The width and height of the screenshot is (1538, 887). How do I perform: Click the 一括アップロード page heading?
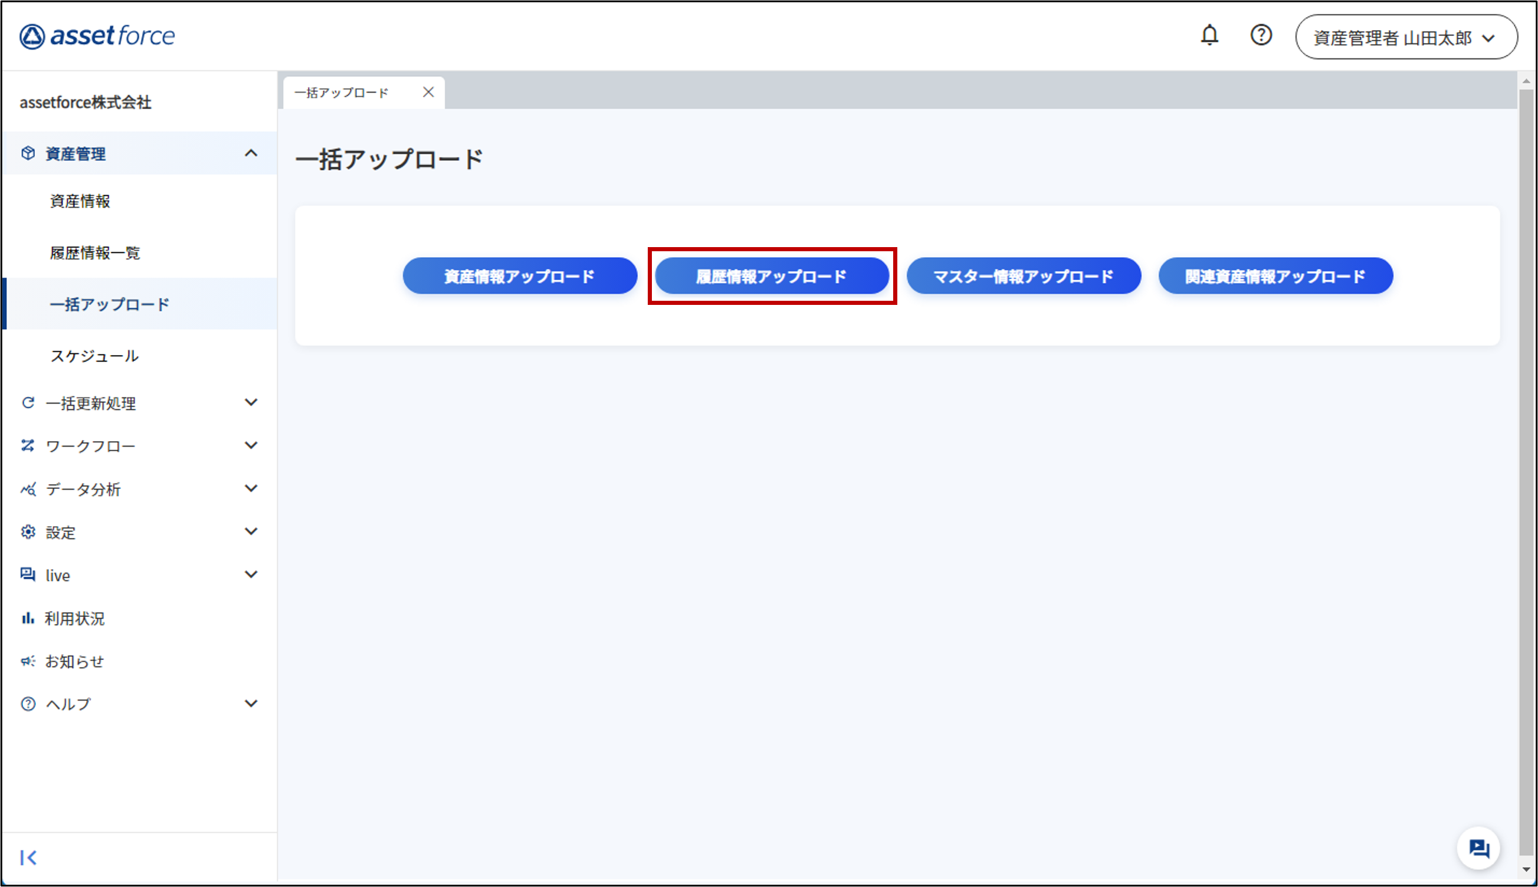(389, 159)
